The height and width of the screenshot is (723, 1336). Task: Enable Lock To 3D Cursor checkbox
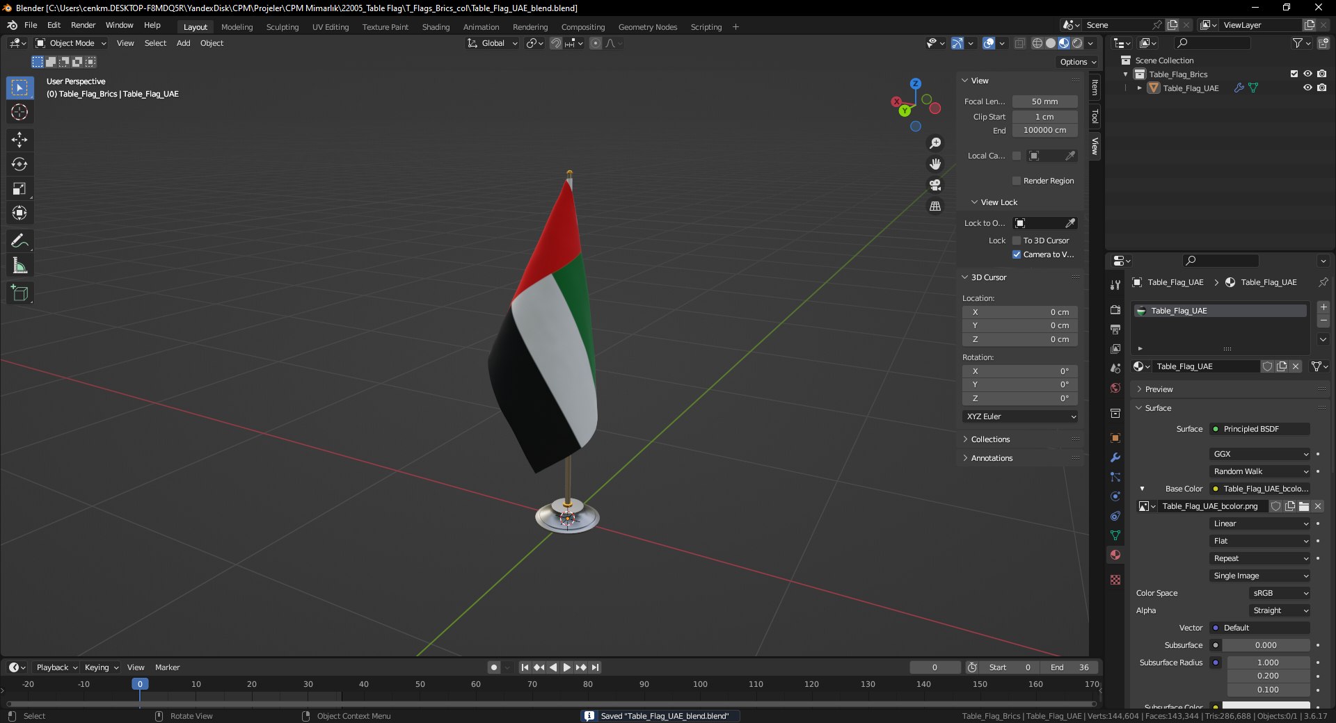[1017, 241]
